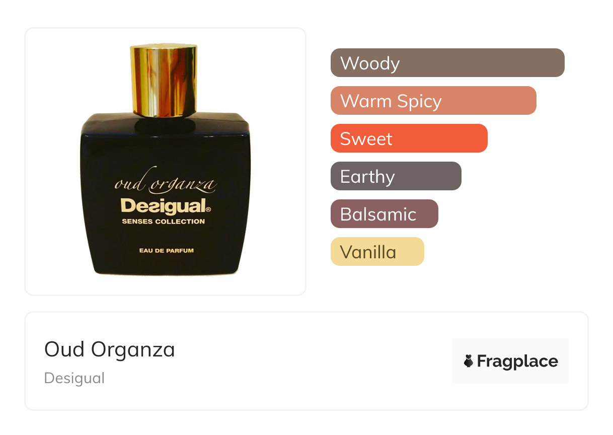Click the Fragplace wordmark text
Viewport: 613px width, 435px height.
point(517,361)
